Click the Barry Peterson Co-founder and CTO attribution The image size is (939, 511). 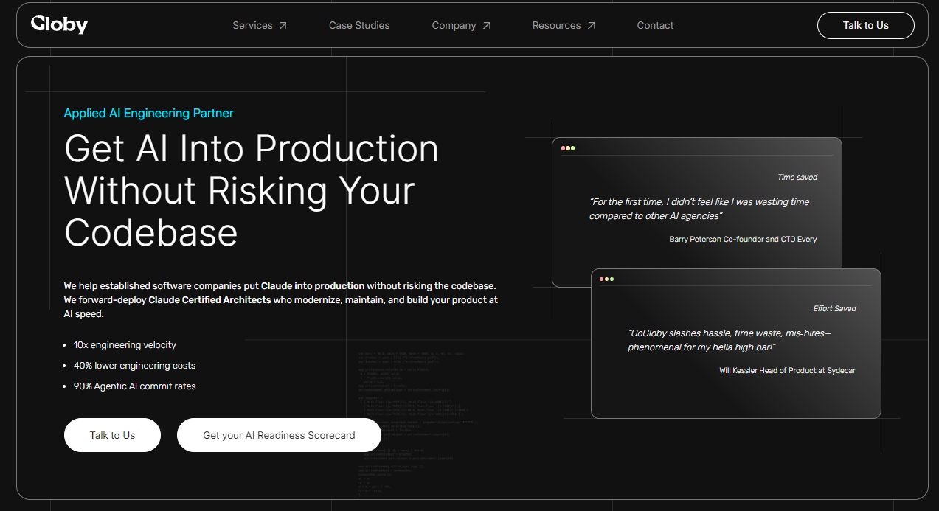[x=743, y=239]
